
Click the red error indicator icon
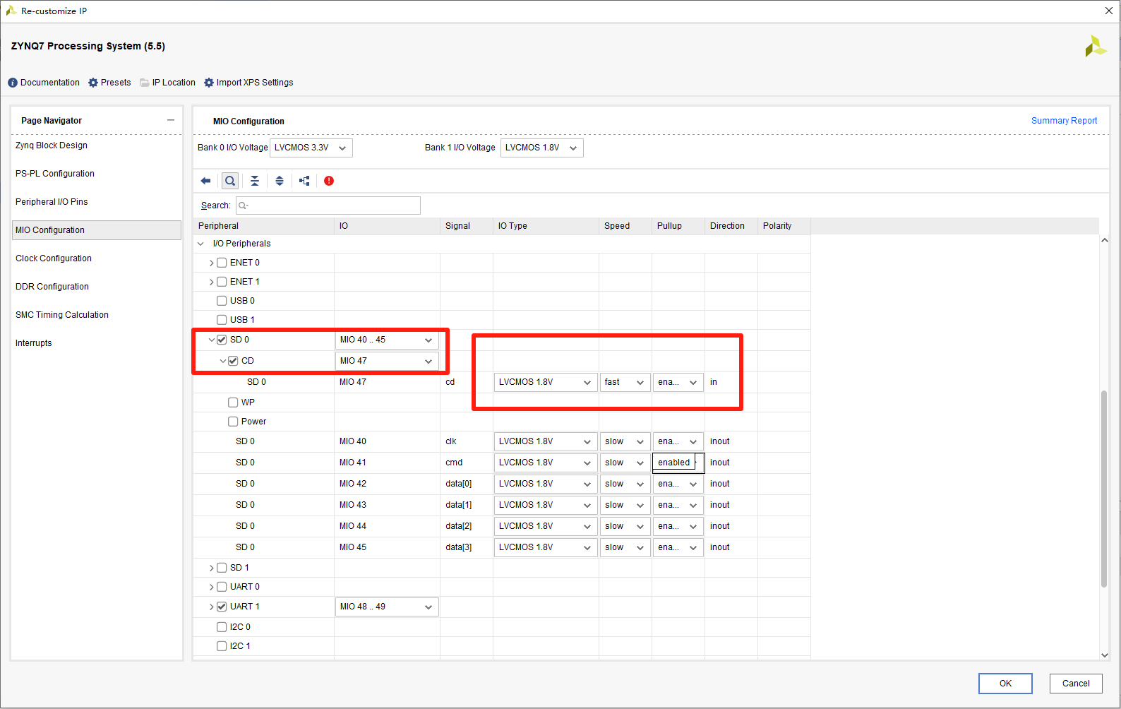coord(329,181)
